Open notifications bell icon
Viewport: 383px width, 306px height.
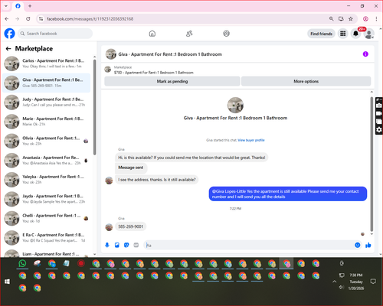pyautogui.click(x=355, y=34)
